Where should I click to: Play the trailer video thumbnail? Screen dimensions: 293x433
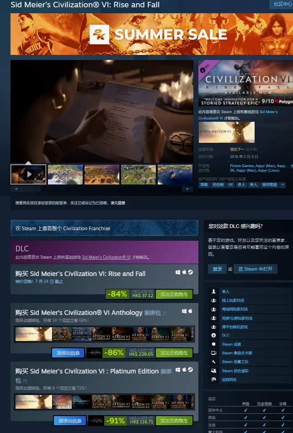click(28, 174)
